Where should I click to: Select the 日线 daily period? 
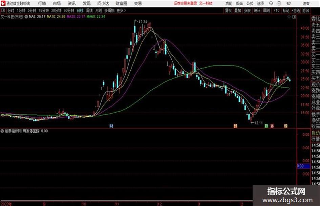point(80,10)
